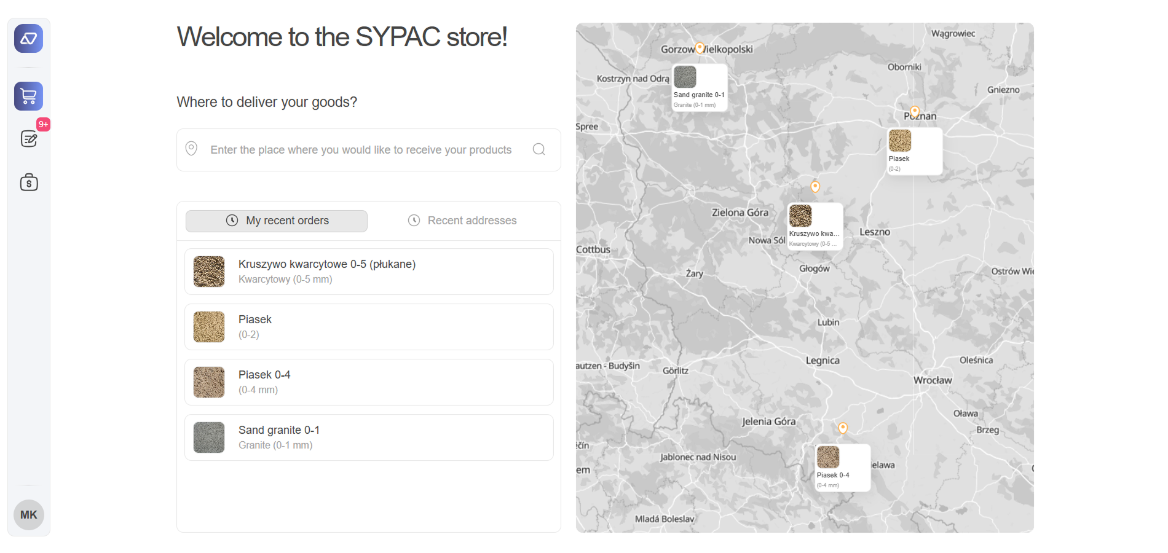1168x553 pixels.
Task: Click the location pin icon in address field
Action: [x=192, y=149]
